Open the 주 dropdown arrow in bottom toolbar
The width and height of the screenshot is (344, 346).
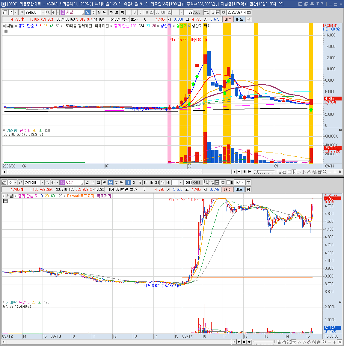pos(15,182)
